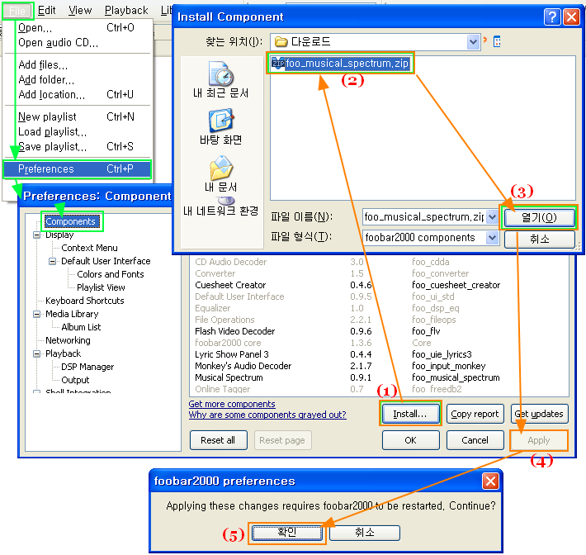Choose Preferences from File menu
This screenshot has height=555, width=586.
pos(77,168)
